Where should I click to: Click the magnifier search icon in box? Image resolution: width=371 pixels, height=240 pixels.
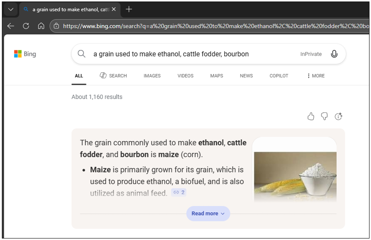pyautogui.click(x=81, y=54)
